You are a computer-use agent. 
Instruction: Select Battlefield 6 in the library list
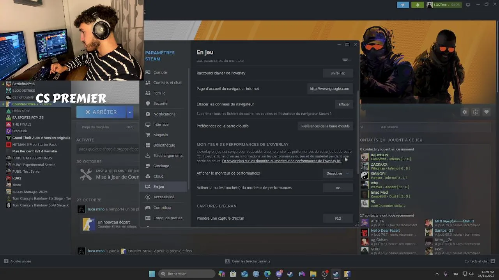23,84
